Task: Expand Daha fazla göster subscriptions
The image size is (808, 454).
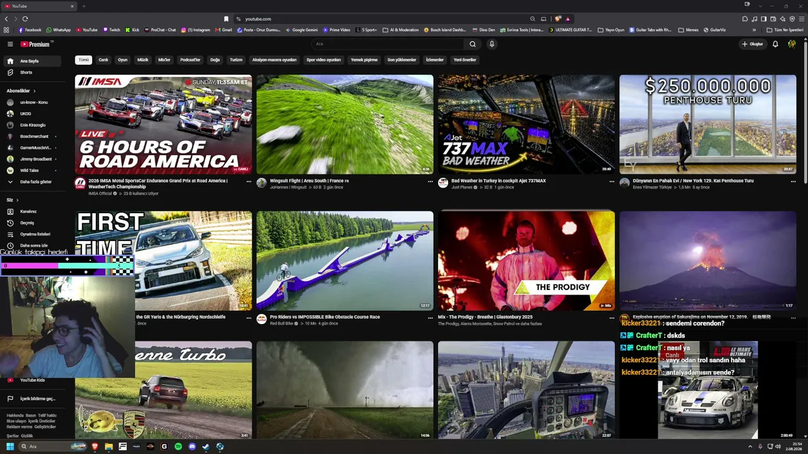Action: point(33,182)
